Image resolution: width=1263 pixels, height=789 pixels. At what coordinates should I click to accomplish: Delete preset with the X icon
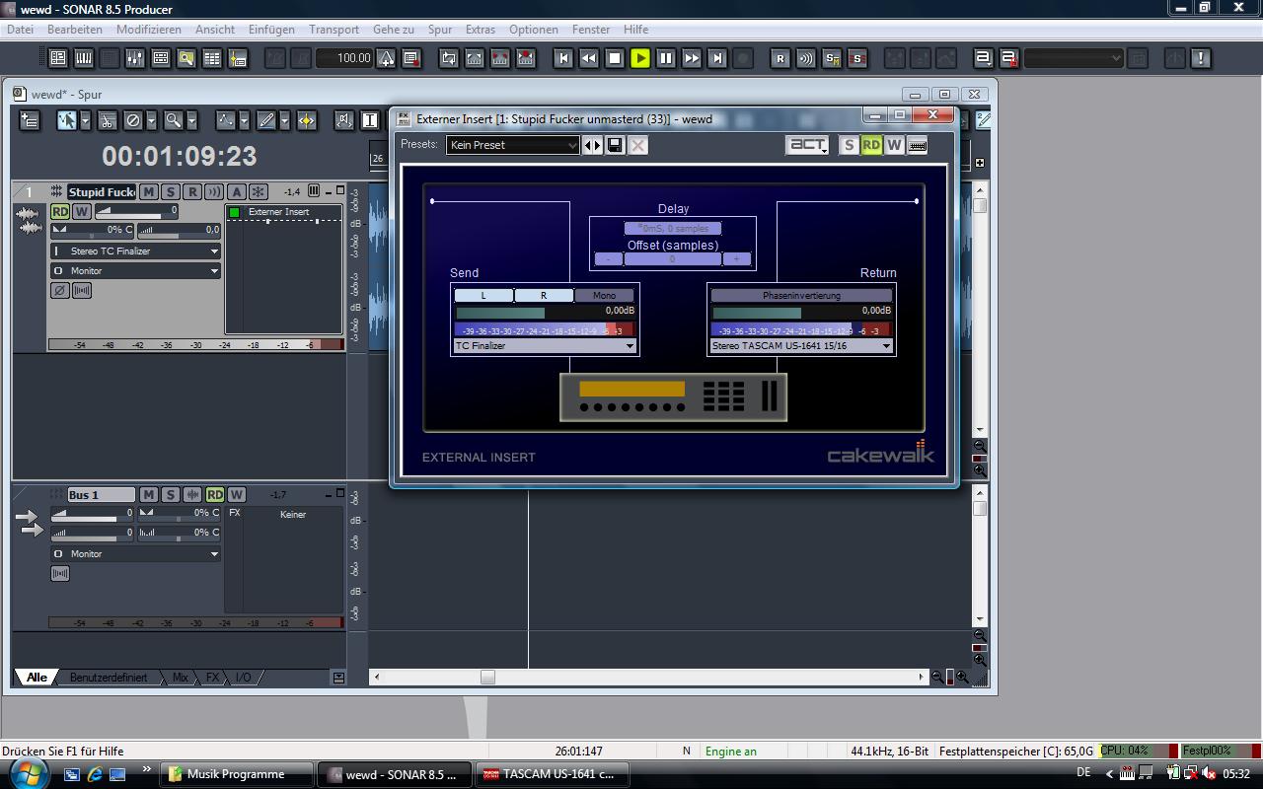click(638, 145)
